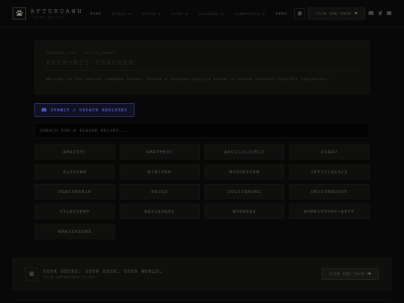The height and width of the screenshot is (303, 404).
Task: Click the 'Your story. Your pack. Your world.' text
Action: coord(102,272)
